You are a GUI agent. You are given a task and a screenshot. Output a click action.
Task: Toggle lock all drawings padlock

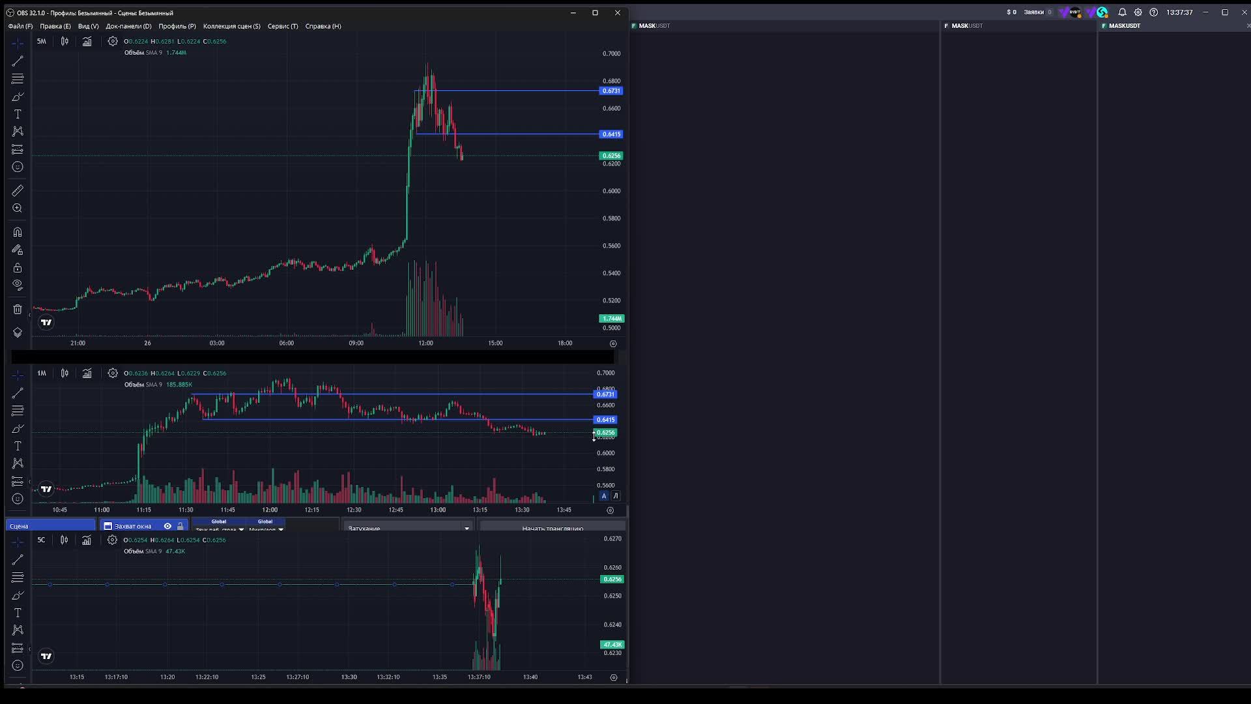click(18, 268)
